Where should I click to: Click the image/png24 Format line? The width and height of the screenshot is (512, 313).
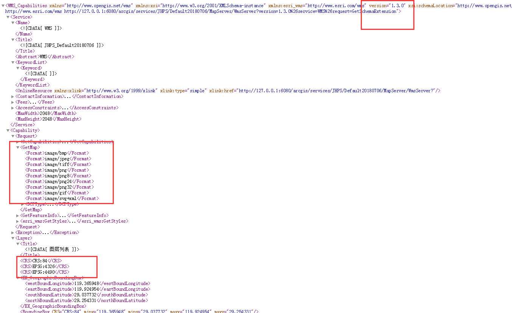(59, 181)
